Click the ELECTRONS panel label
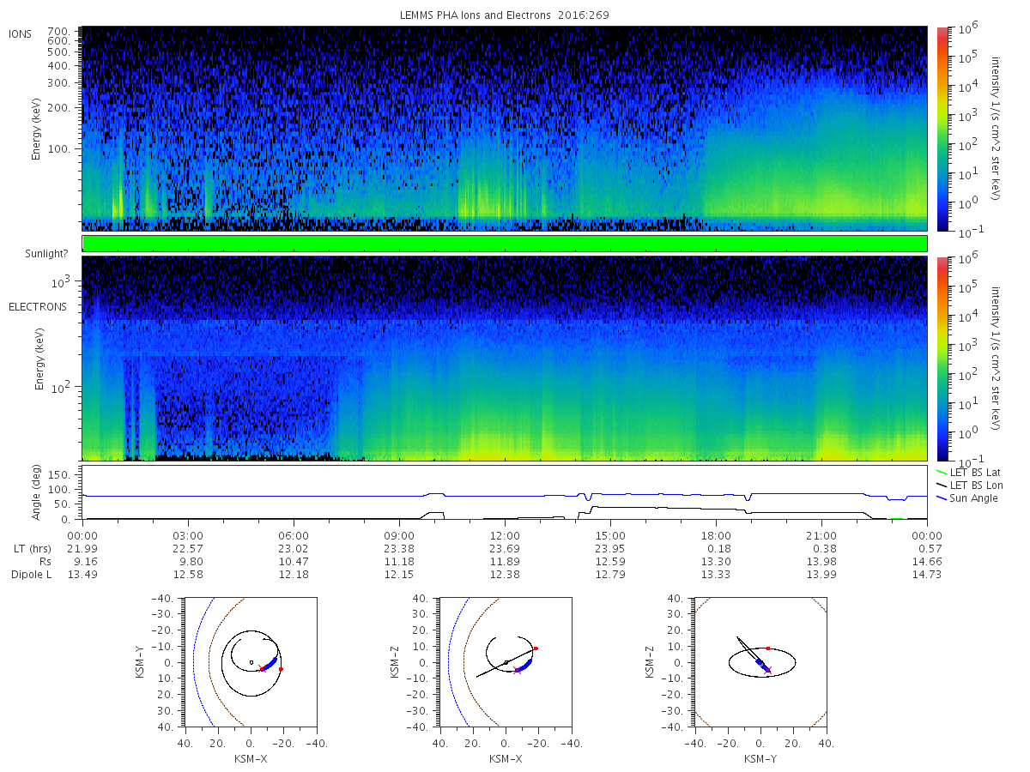Screen dimensions: 1030x772 (37, 306)
